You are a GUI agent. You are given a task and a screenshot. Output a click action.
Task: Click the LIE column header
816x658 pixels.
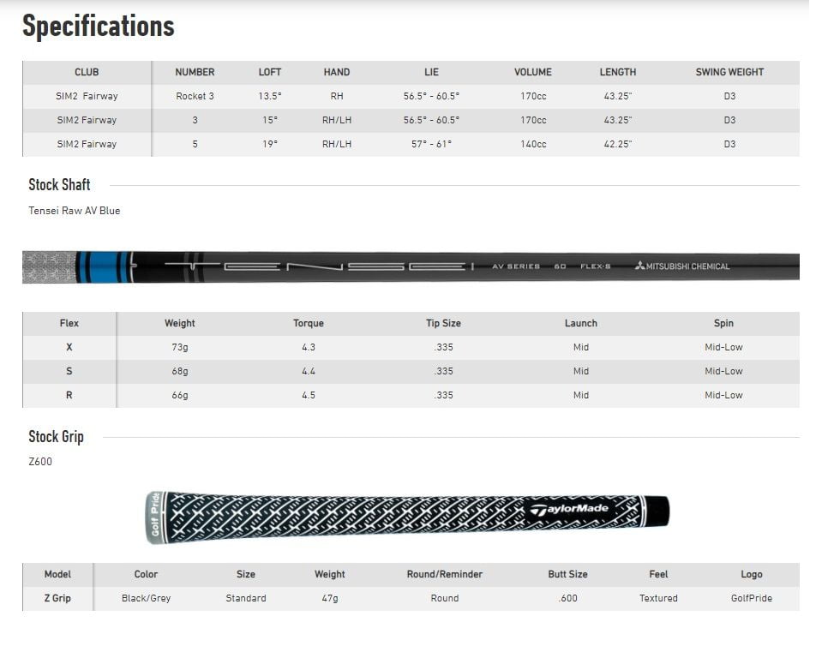431,72
